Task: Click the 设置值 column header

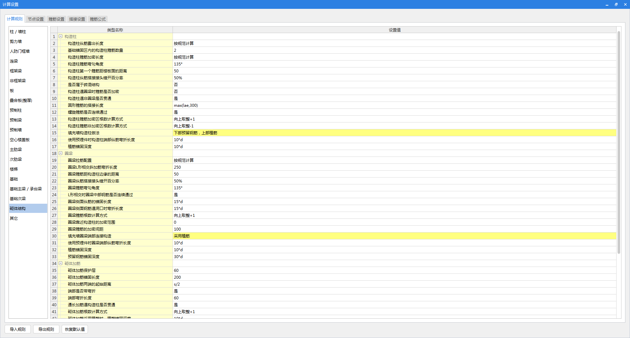Action: coord(394,30)
